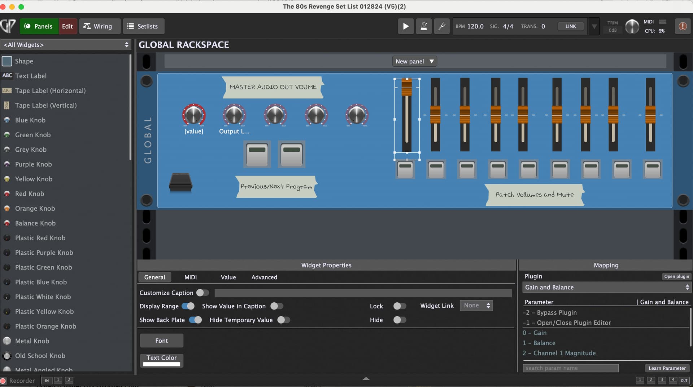Click the Play button in the transport bar
693x387 pixels.
406,26
